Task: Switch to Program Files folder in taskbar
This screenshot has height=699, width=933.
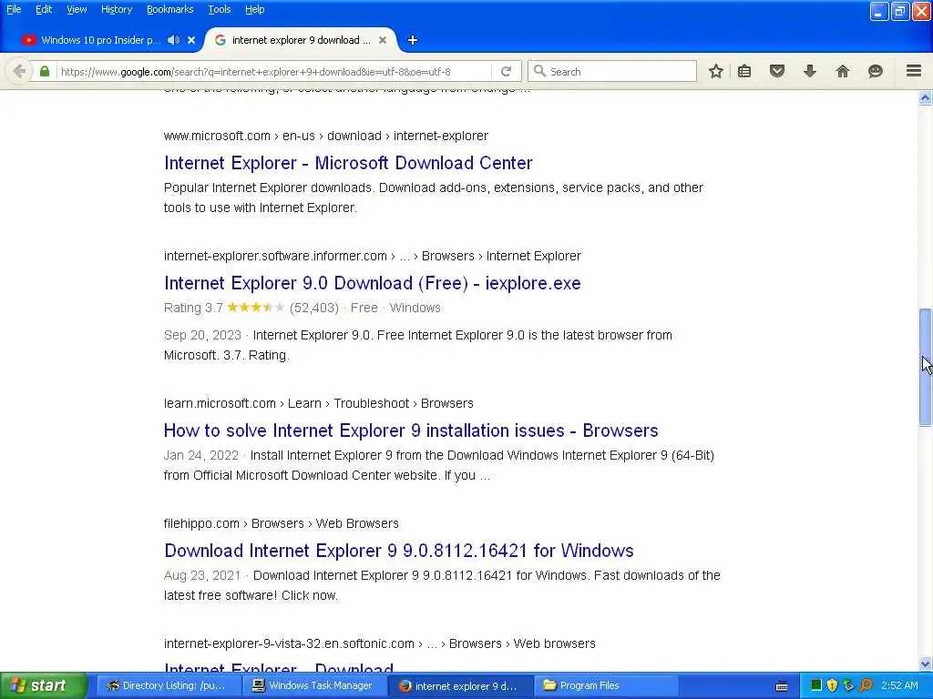Action: [605, 685]
